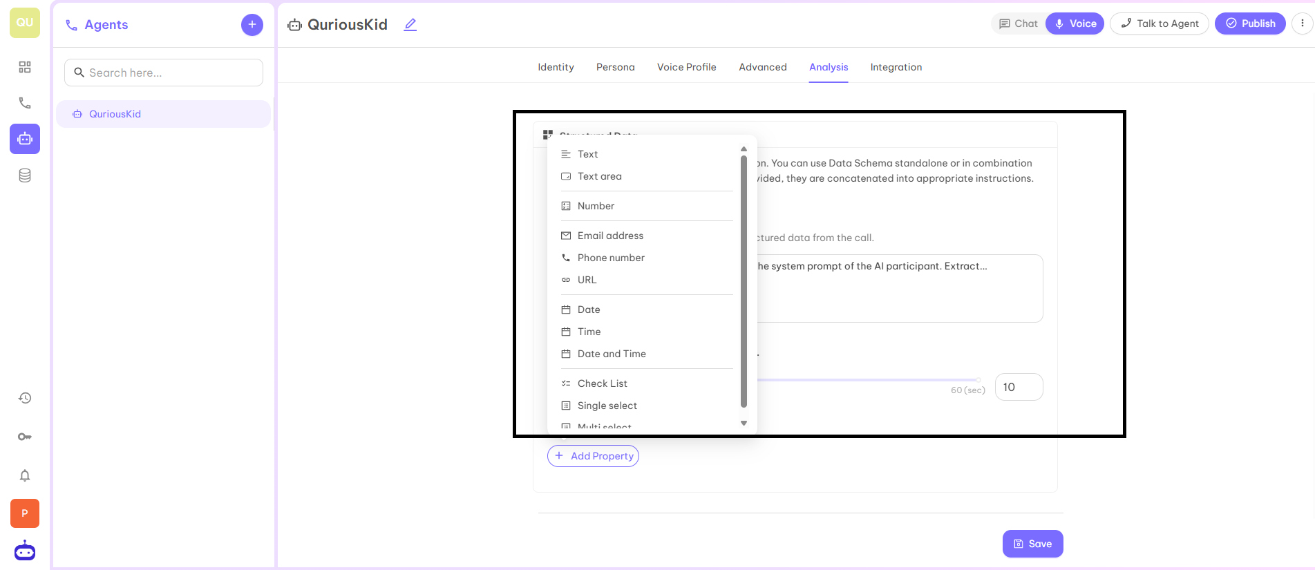Open the notifications bell icon

pos(25,475)
